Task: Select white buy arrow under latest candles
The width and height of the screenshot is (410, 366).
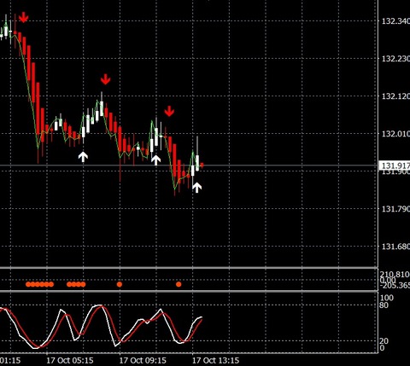Action: pos(196,188)
